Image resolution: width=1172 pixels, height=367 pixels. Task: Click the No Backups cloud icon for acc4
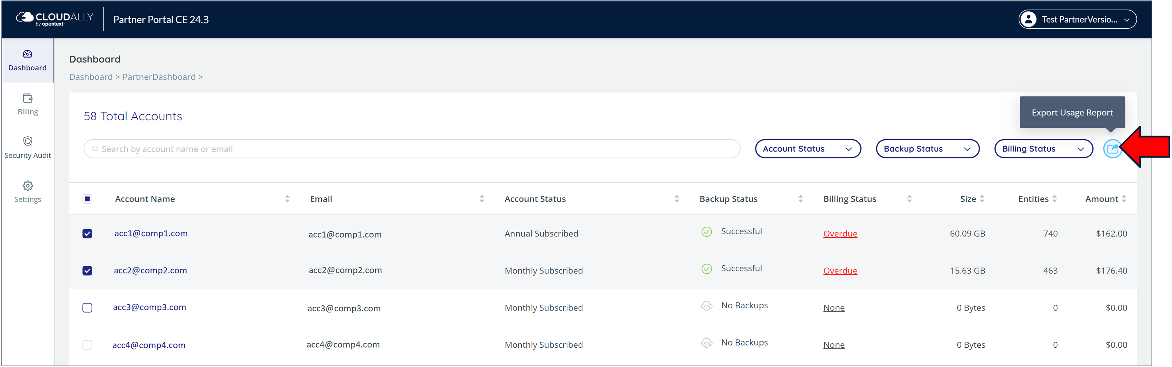[x=706, y=343]
